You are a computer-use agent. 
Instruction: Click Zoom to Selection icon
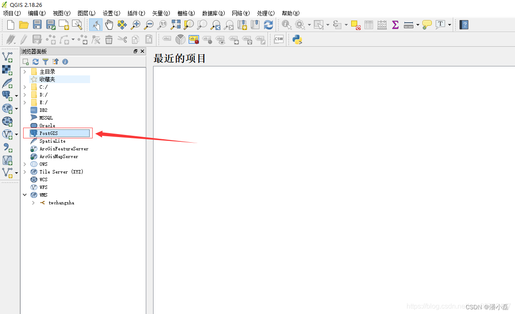[189, 25]
